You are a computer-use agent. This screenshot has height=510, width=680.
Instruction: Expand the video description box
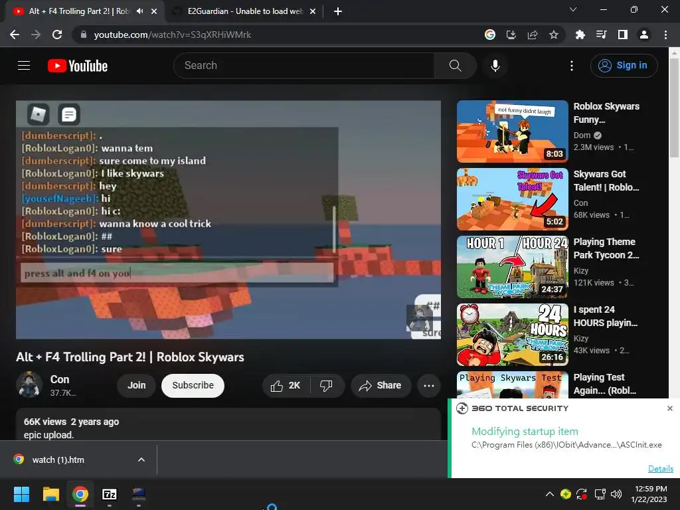pos(228,425)
